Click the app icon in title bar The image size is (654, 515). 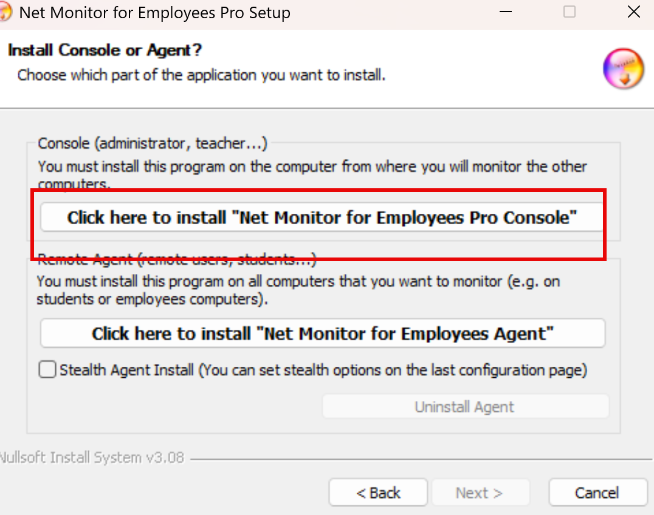pyautogui.click(x=5, y=12)
